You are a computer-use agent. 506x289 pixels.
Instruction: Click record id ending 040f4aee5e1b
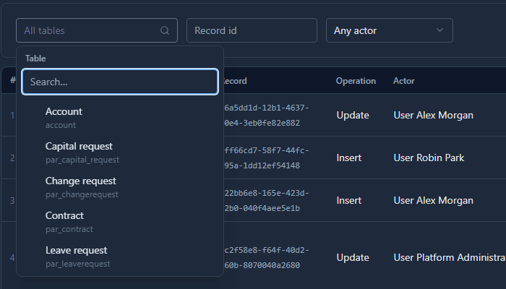tap(267, 201)
